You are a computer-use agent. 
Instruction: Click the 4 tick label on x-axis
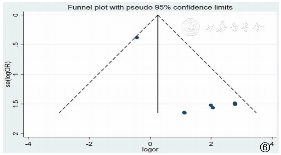click(x=272, y=144)
